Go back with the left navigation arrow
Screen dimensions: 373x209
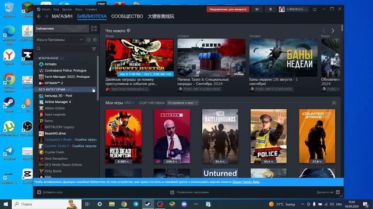(39, 16)
